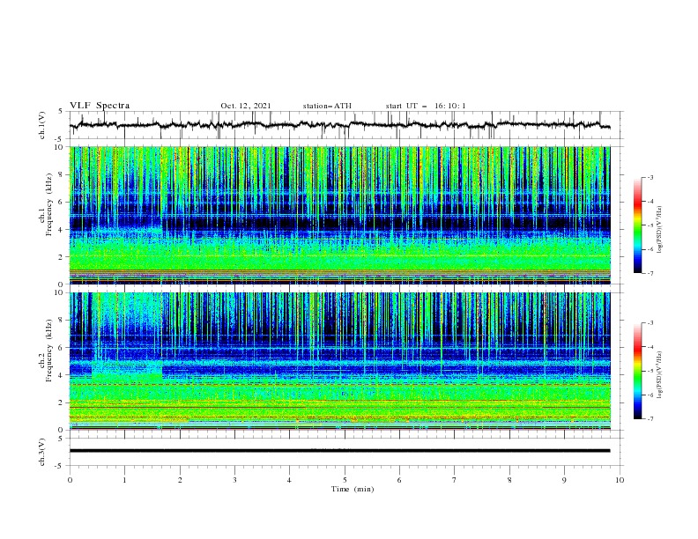Click the time axis tick label "7"

455,480
